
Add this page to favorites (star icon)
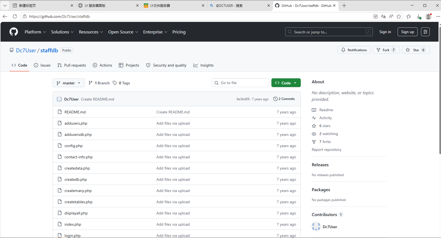[x=399, y=16]
